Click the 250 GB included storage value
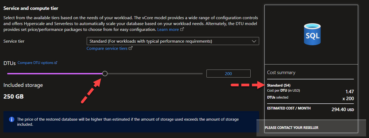The height and width of the screenshot is (138, 369). [14, 96]
